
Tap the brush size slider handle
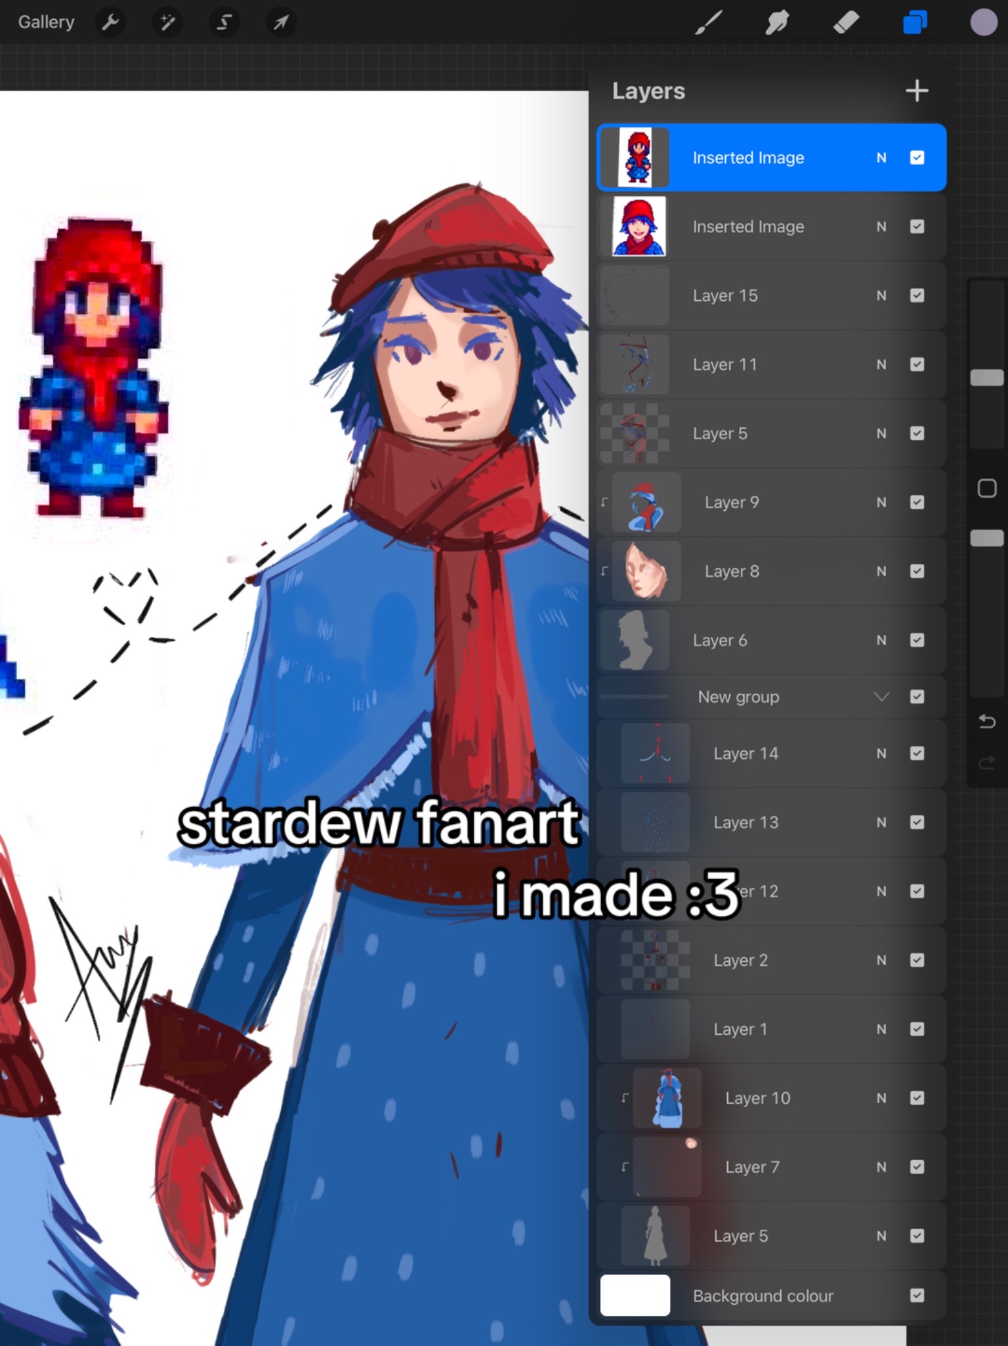click(987, 378)
